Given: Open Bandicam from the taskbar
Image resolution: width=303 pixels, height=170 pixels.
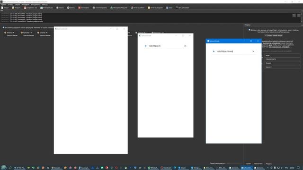Looking at the screenshot, I should tap(166, 168).
